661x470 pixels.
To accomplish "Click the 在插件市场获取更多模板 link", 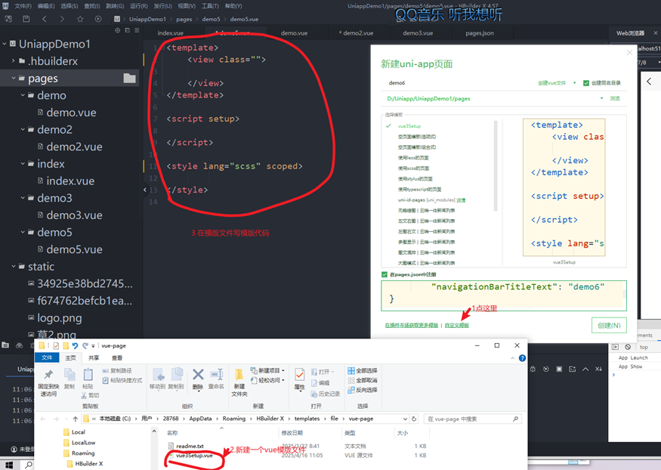I will (x=412, y=326).
